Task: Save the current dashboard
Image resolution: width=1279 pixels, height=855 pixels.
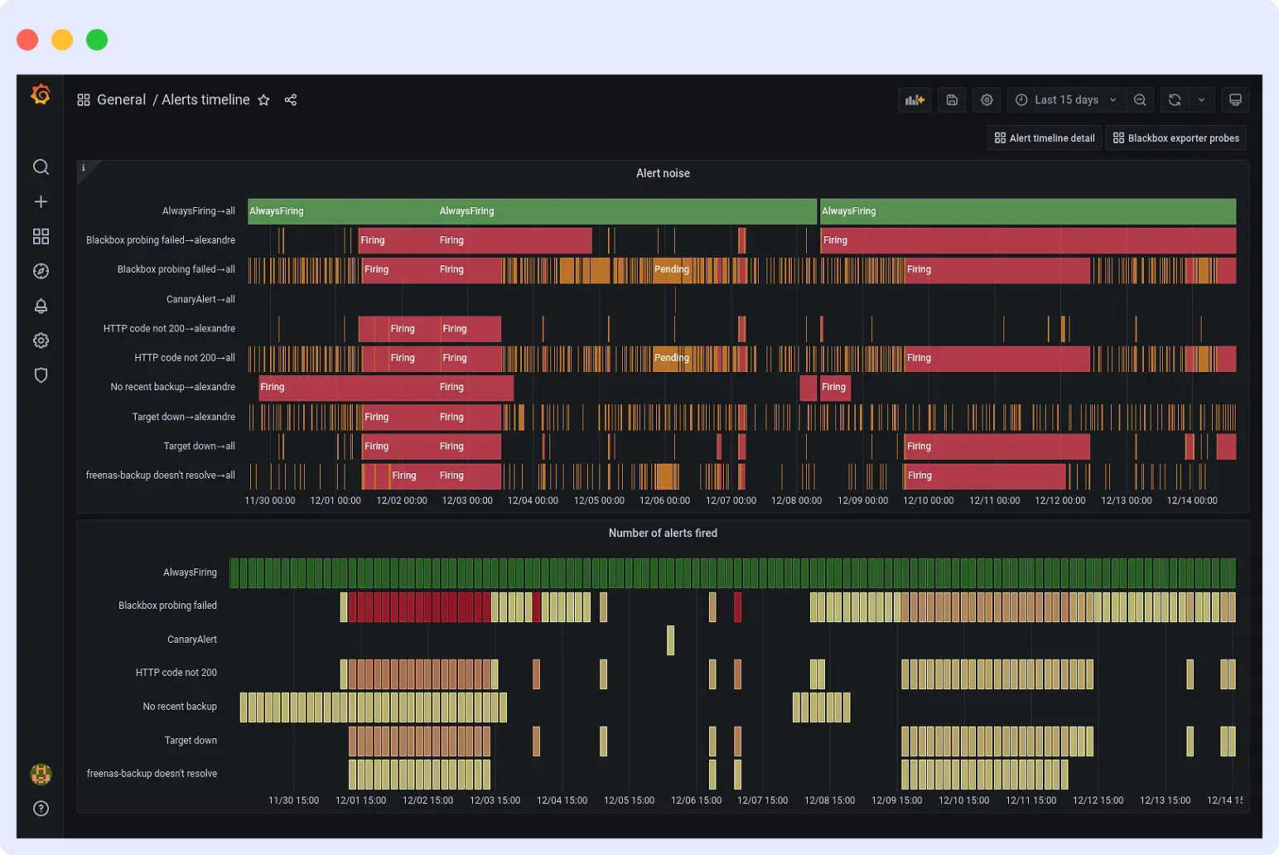Action: [951, 99]
